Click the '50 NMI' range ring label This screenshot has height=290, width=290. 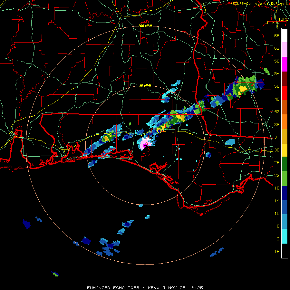[145, 85]
